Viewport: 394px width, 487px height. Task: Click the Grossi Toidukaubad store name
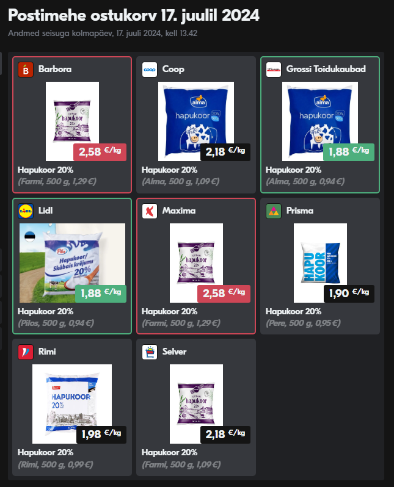coord(326,69)
